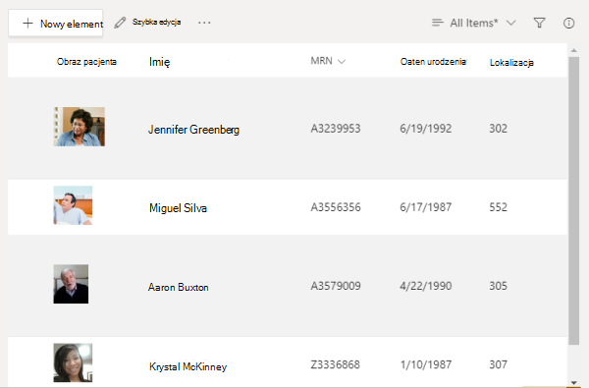The height and width of the screenshot is (388, 589).
Task: Open Miguel Silva's patient photo
Action: (x=73, y=205)
